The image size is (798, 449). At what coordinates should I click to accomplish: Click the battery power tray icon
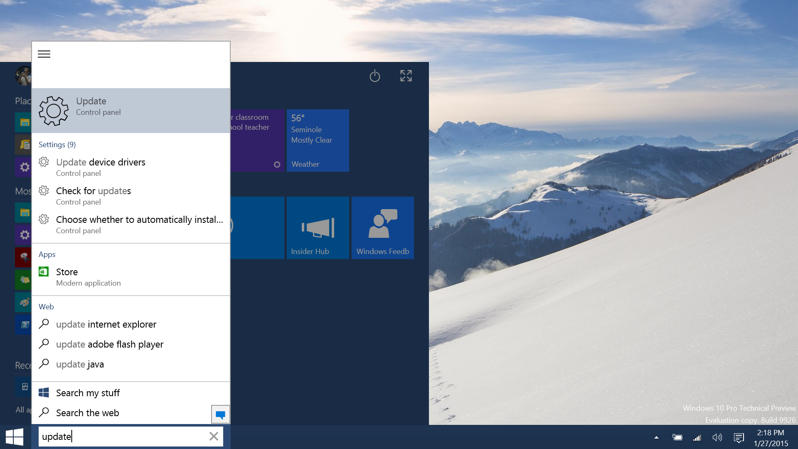tap(677, 437)
